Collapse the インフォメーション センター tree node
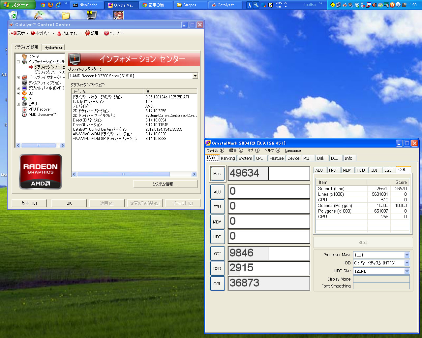 tap(18, 62)
